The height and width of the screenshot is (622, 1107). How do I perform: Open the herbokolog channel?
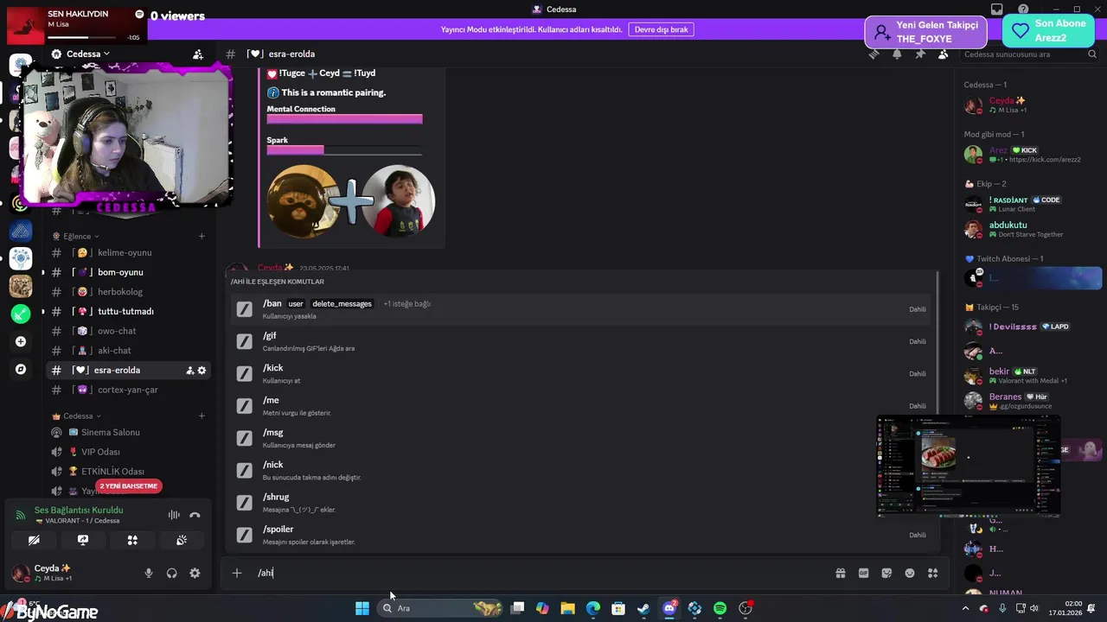pos(128,292)
